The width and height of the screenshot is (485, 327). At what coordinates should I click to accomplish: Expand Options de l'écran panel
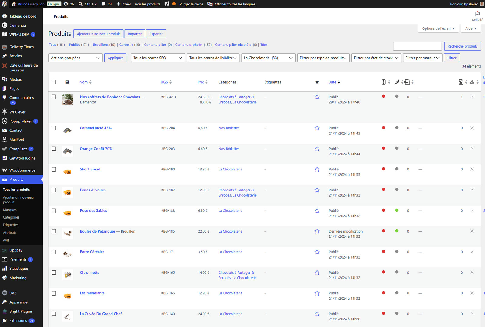[x=438, y=28]
